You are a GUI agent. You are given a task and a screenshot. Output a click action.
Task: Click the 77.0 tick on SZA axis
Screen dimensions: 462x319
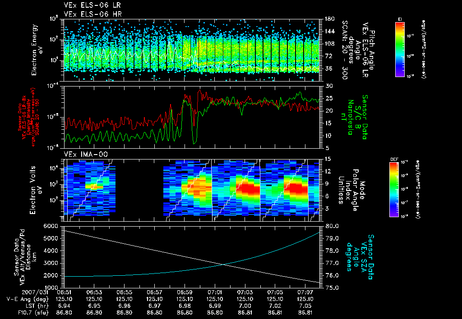tap(332, 263)
